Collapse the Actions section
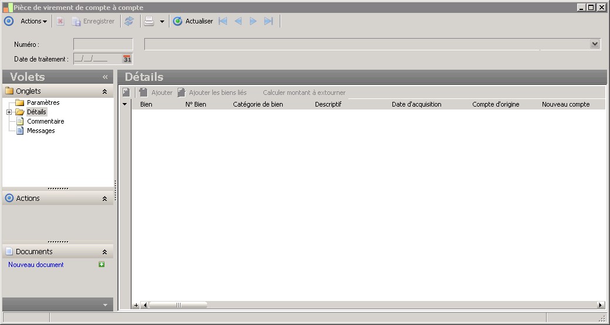Viewport: 610px width, 325px height. (104, 199)
